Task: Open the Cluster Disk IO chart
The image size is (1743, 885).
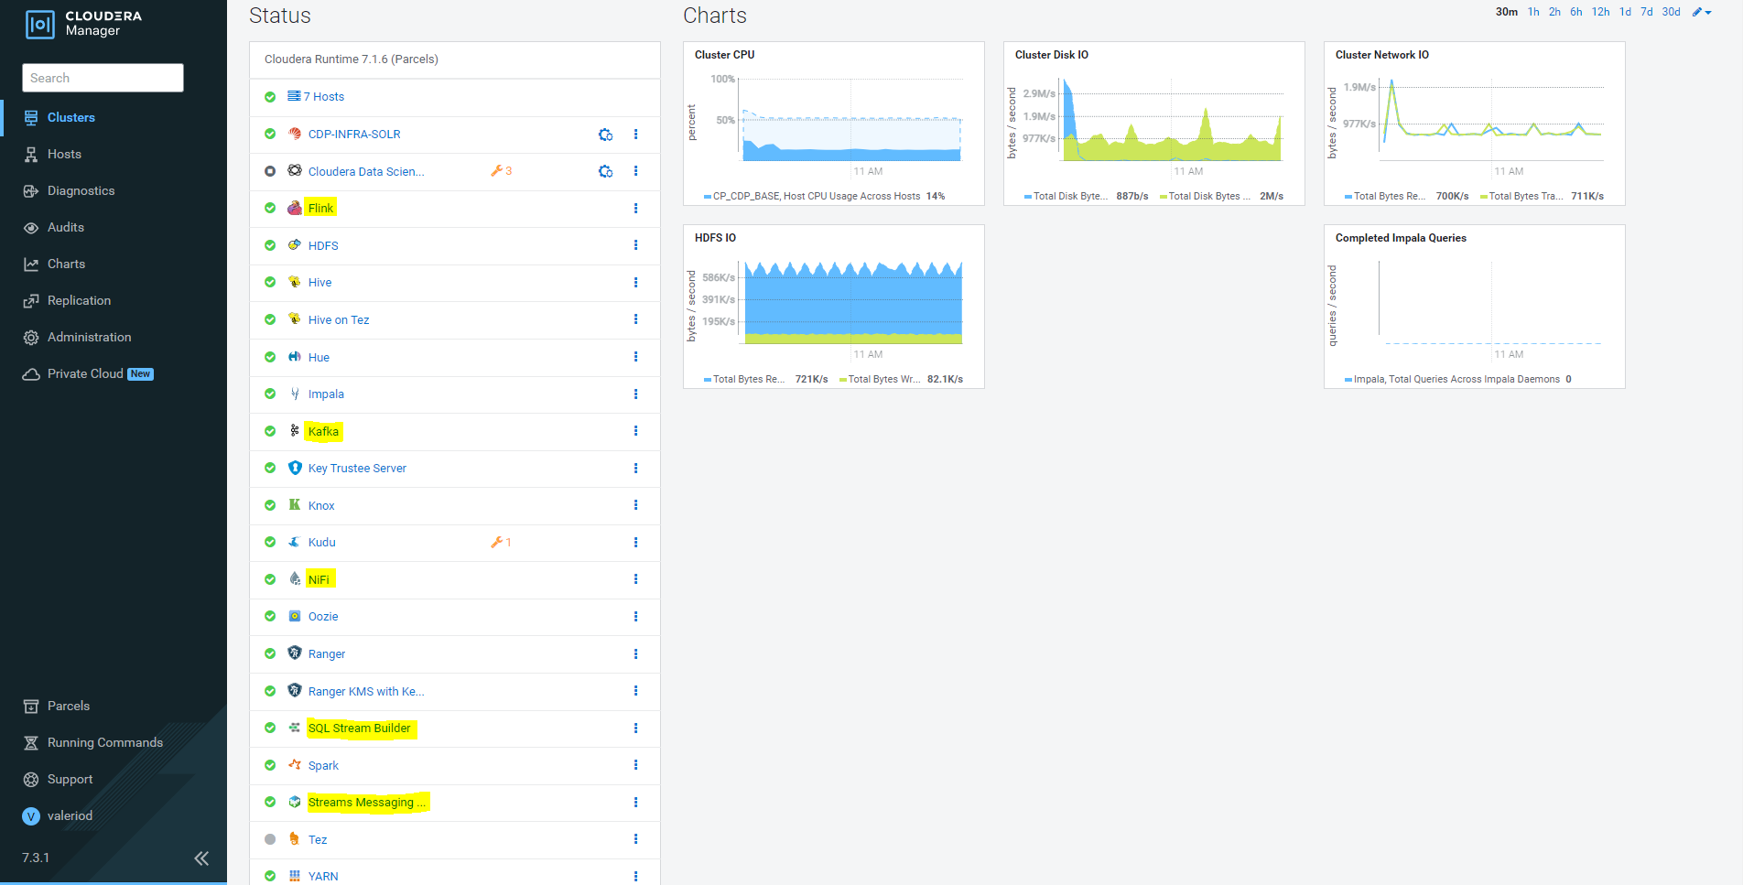Action: tap(1154, 124)
